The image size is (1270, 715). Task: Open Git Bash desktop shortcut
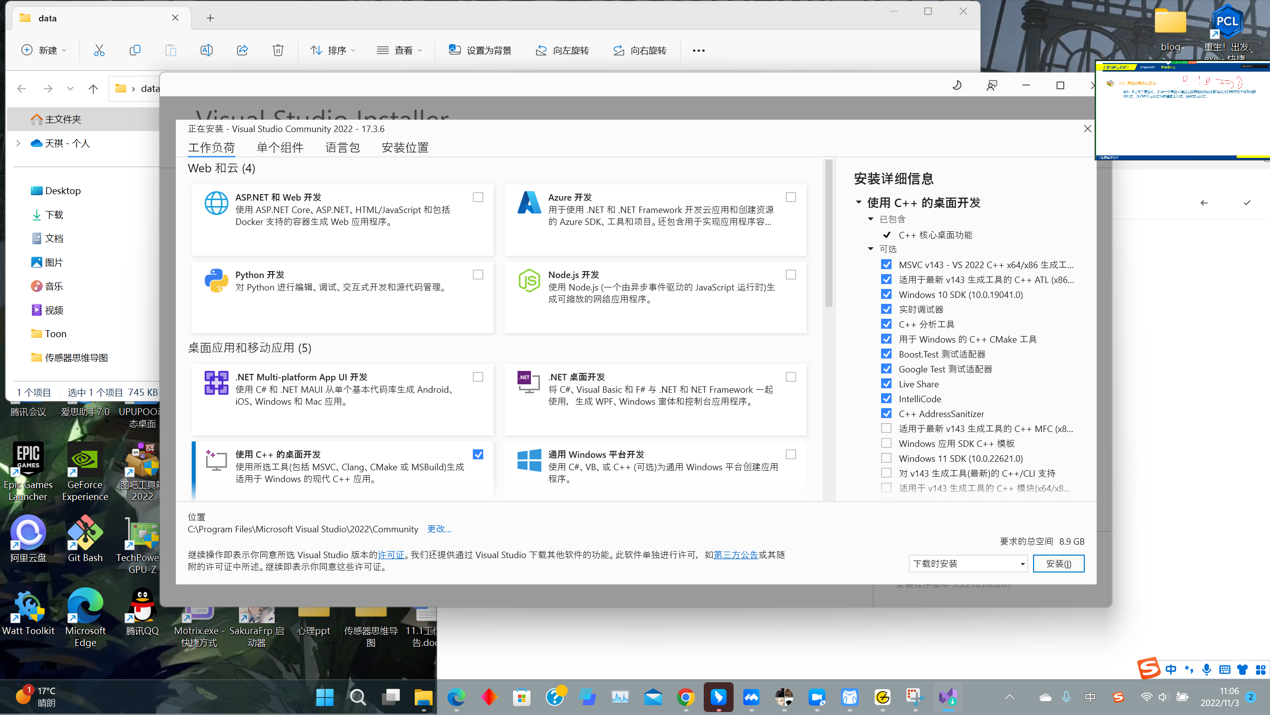(x=85, y=539)
